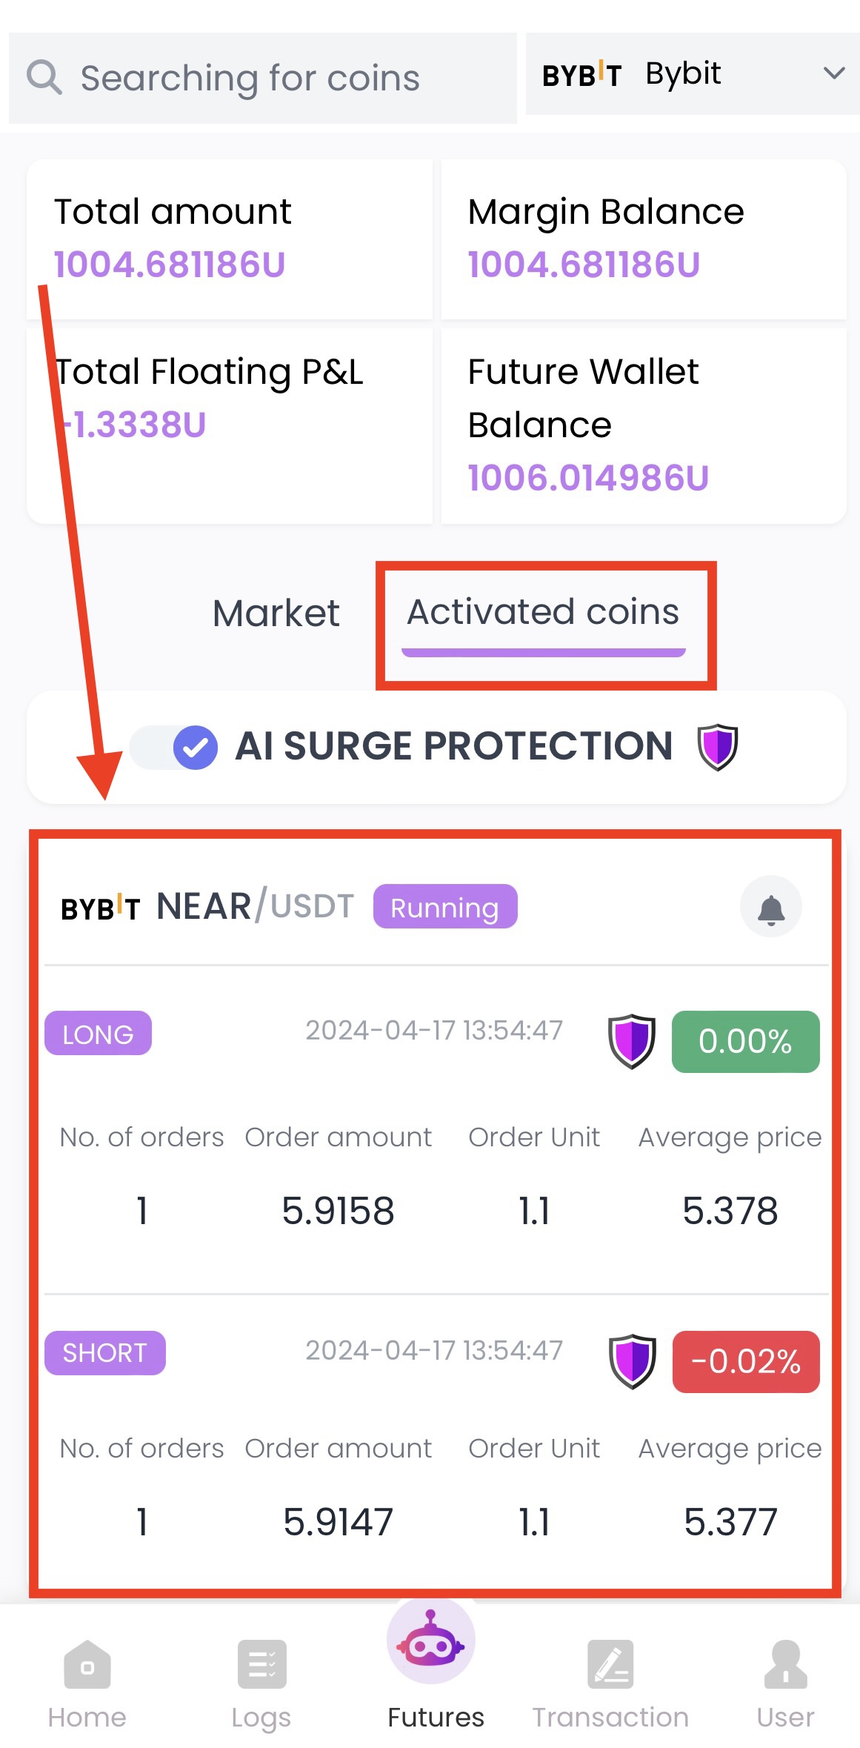Switch to the Market tab
860x1748 pixels.
coord(276,614)
